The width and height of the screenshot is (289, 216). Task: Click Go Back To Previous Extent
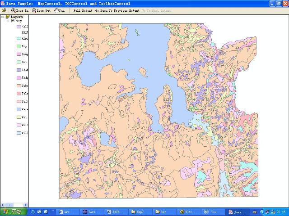pos(117,10)
